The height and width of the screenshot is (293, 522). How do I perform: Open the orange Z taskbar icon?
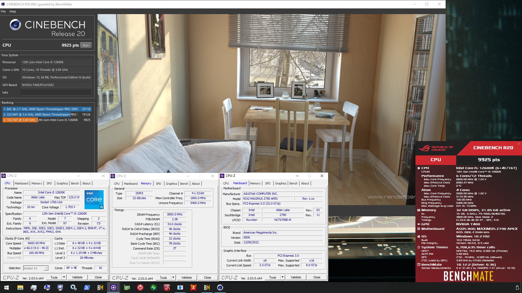194,288
